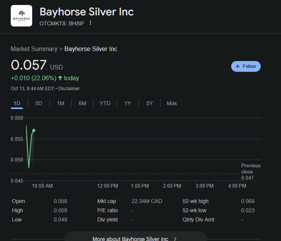
Task: Select the Max chart range tab
Action: click(172, 104)
